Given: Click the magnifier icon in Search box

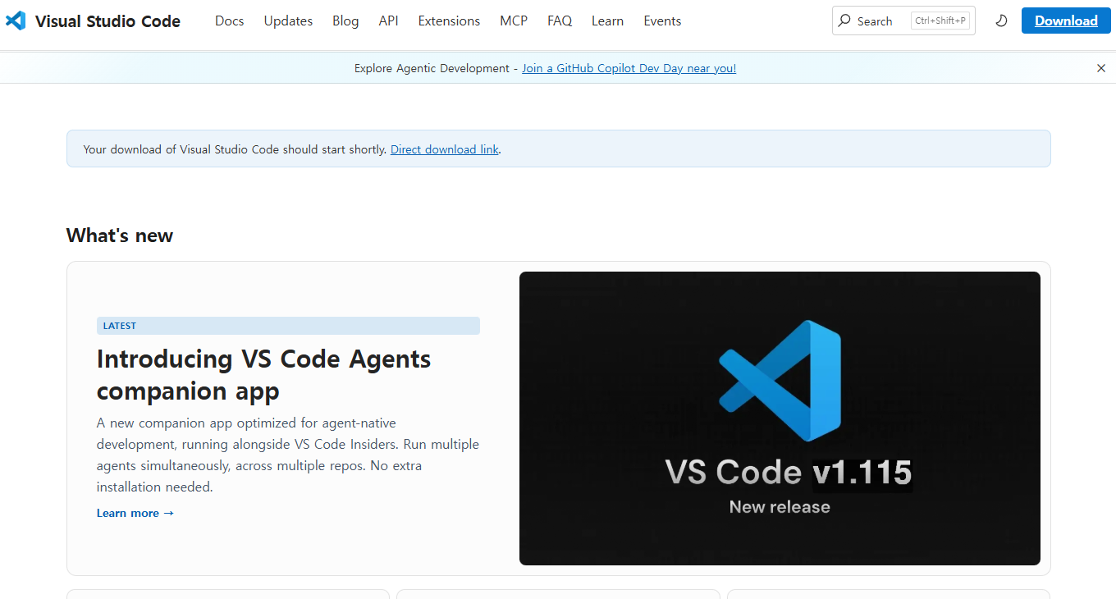Looking at the screenshot, I should [x=844, y=21].
